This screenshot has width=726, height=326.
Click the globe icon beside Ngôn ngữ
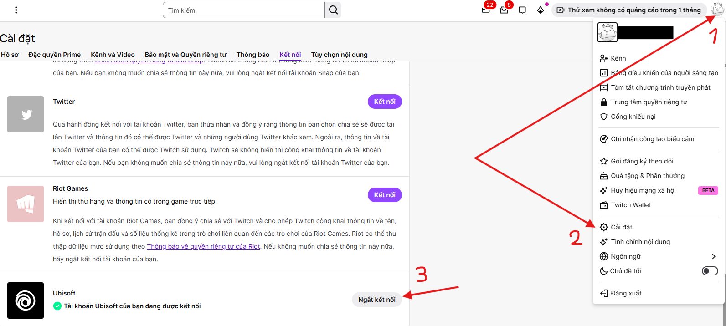coord(604,256)
